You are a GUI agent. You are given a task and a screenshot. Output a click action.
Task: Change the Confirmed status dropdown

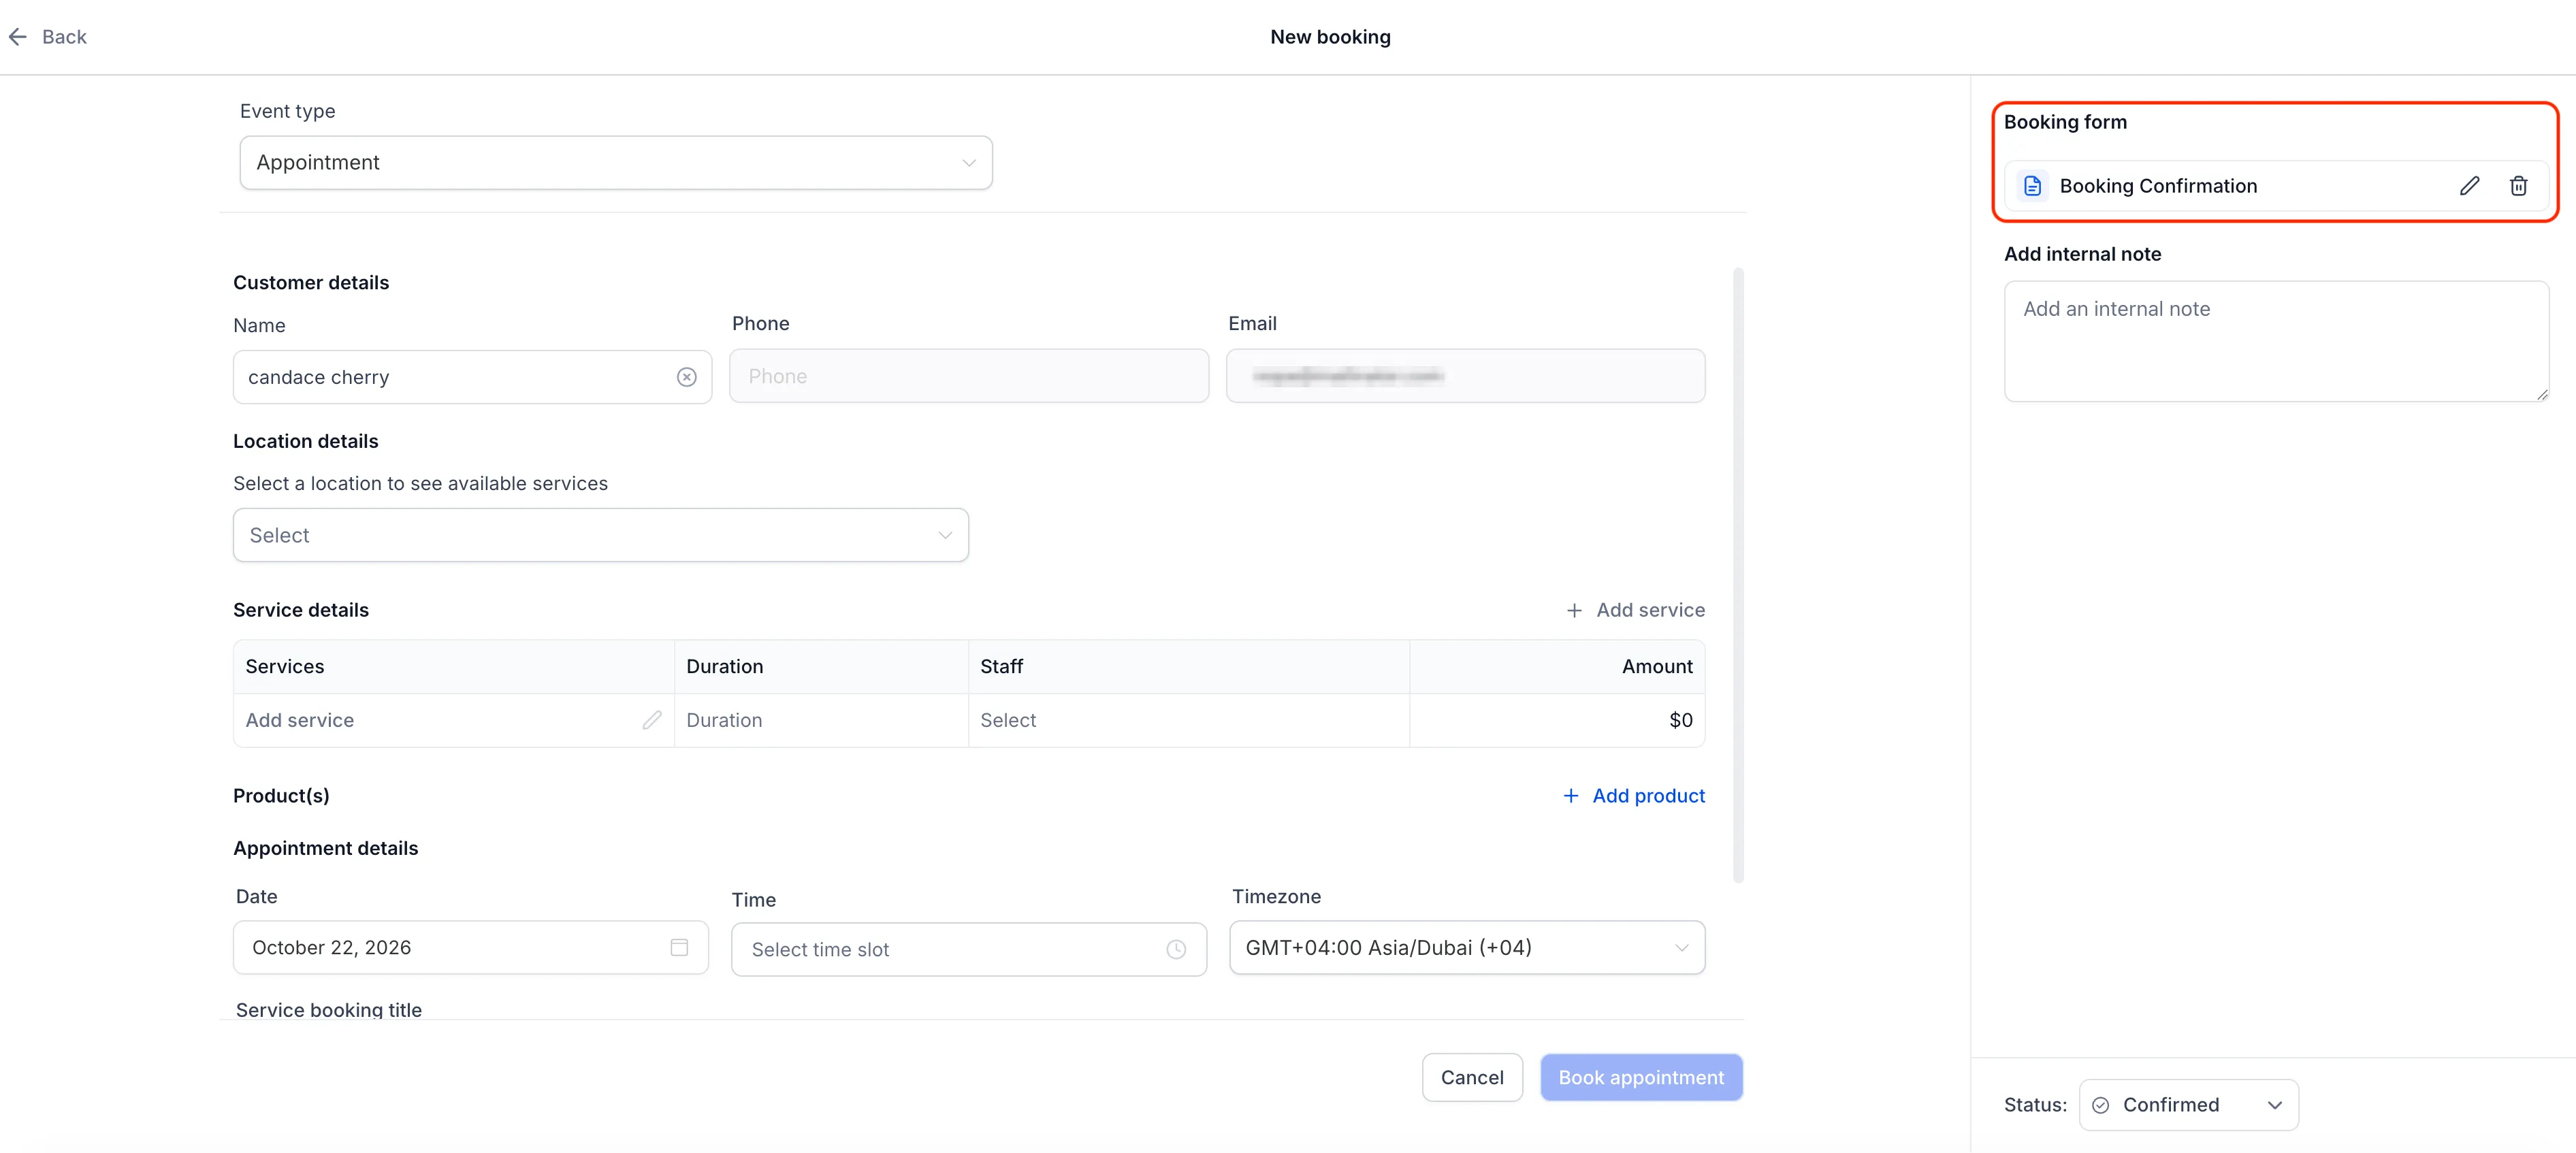(2188, 1104)
